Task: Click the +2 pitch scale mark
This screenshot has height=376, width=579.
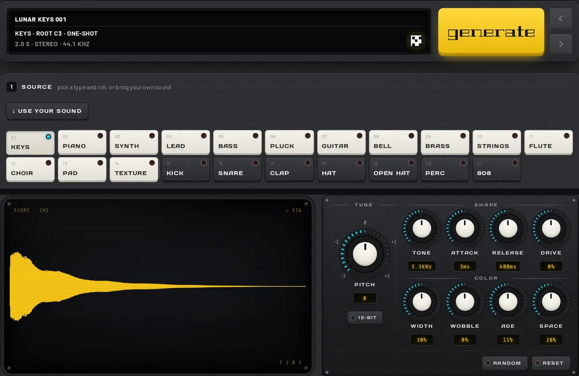Action: (x=387, y=276)
